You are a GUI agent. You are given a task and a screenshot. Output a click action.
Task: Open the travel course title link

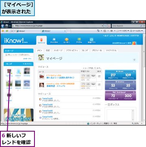pos(60,77)
